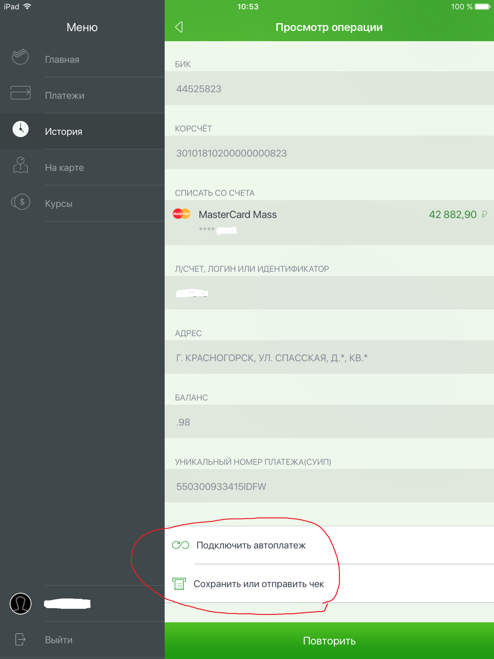
Task: Tap the receipt icon
Action: click(179, 584)
